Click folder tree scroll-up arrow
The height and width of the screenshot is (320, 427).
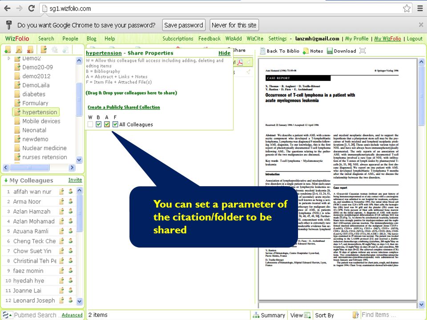point(79,60)
